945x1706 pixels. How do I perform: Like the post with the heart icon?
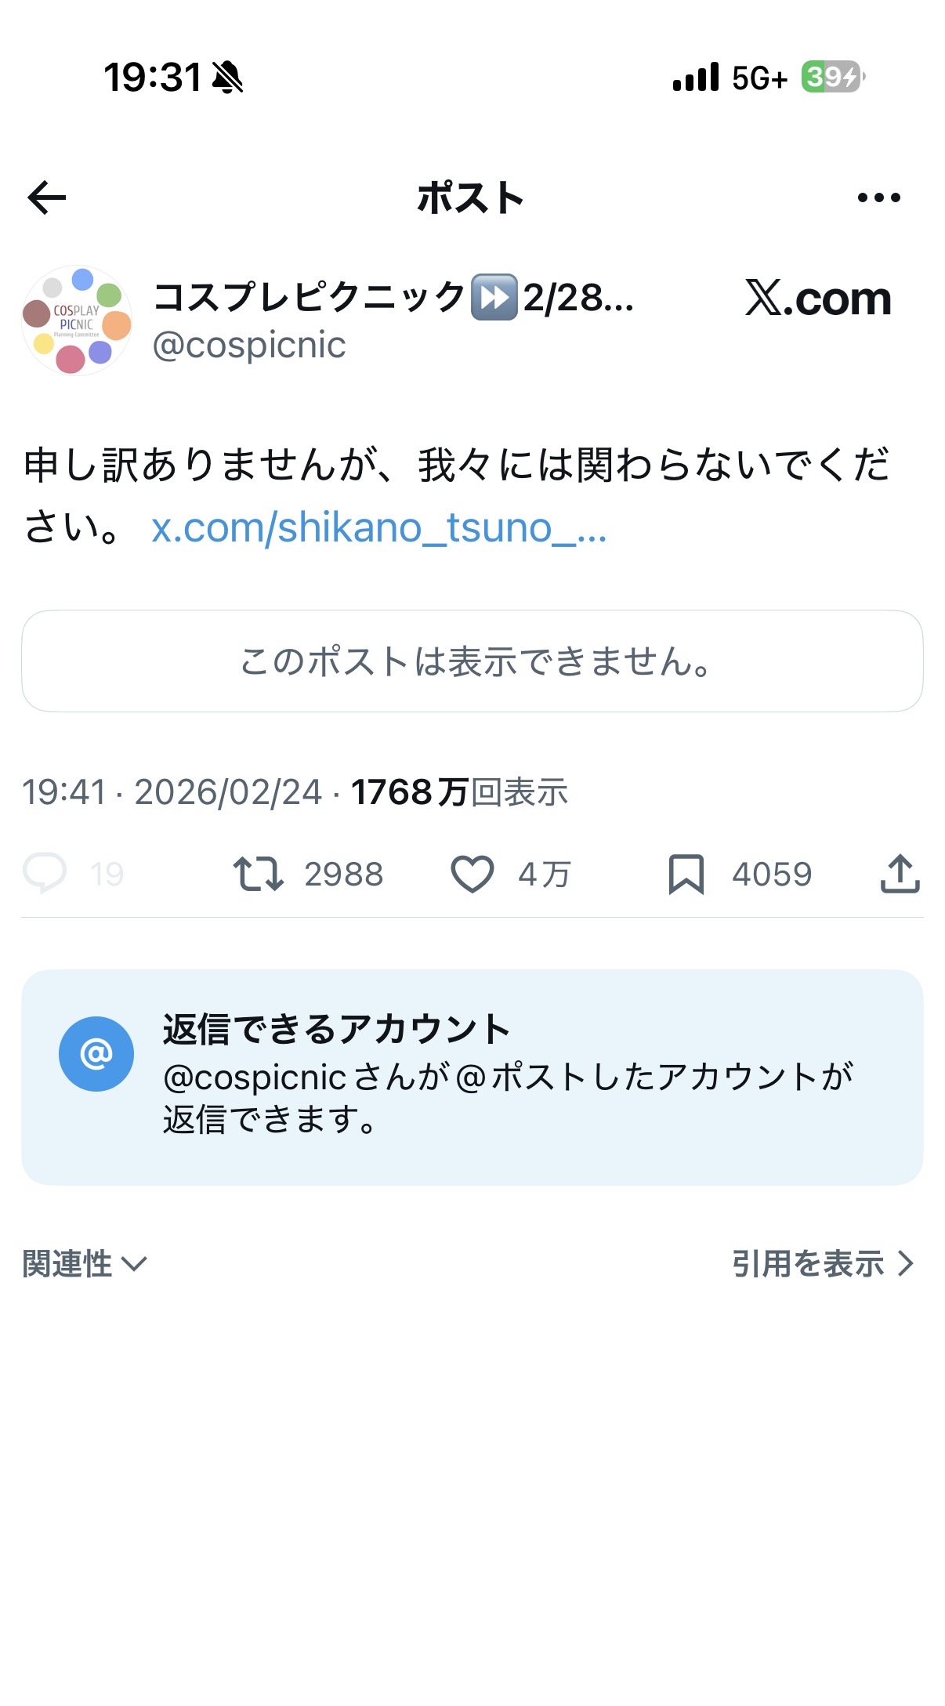pos(472,874)
